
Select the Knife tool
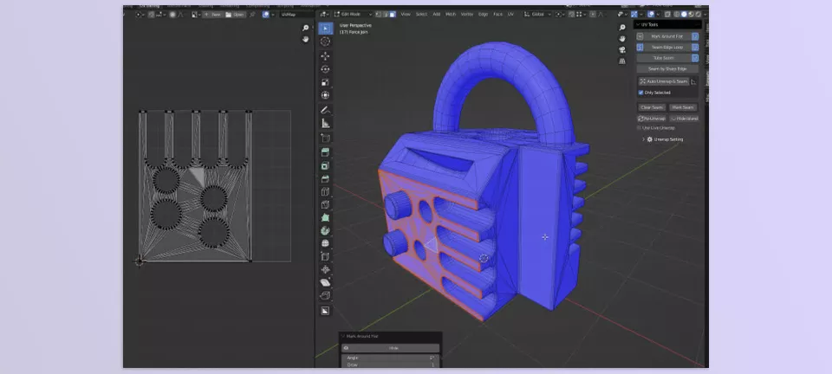(x=325, y=204)
